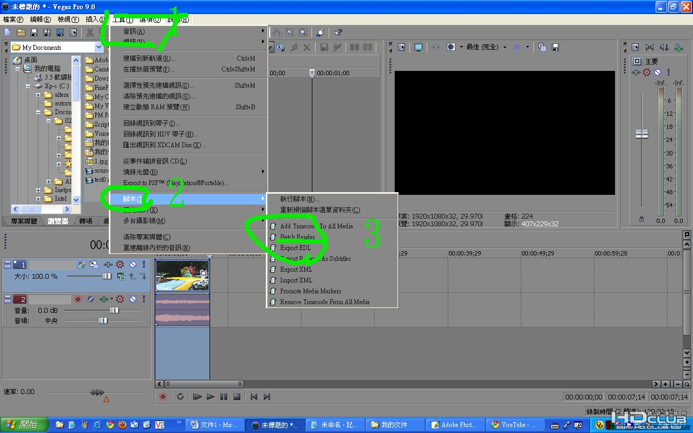Open the My Documents location dropdown

pyautogui.click(x=99, y=47)
